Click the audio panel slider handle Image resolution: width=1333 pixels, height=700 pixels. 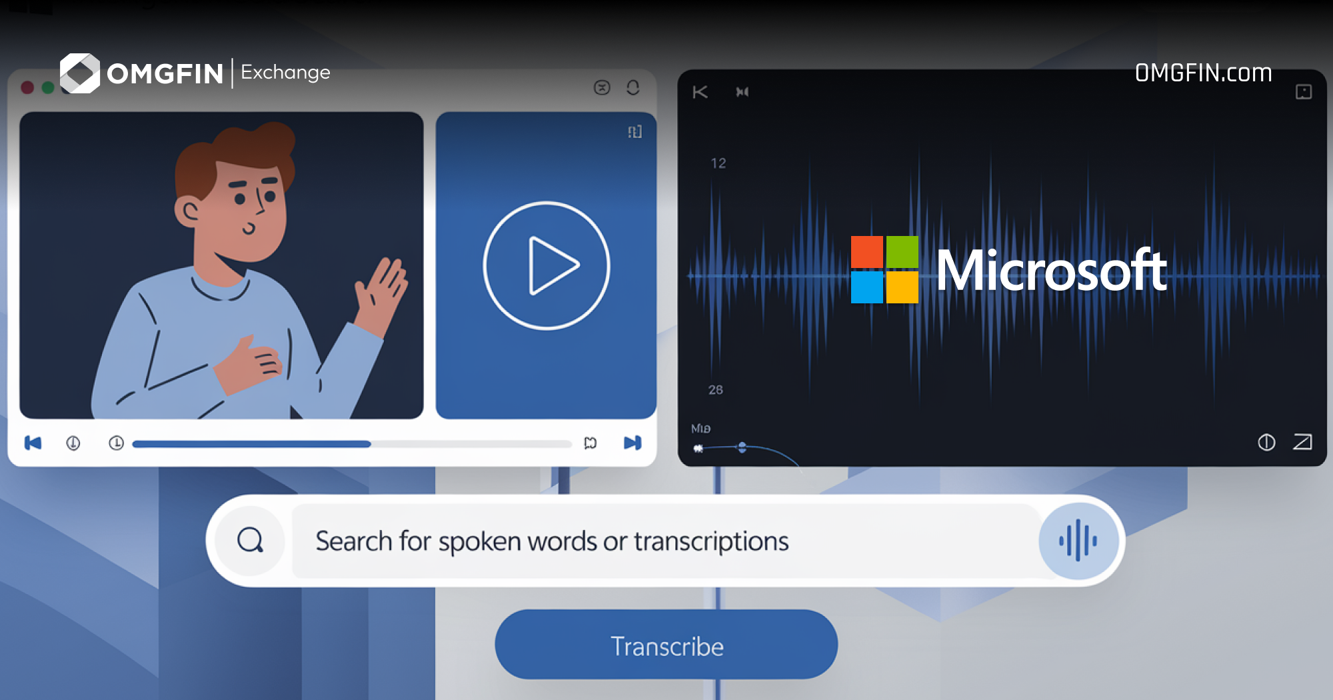point(742,447)
